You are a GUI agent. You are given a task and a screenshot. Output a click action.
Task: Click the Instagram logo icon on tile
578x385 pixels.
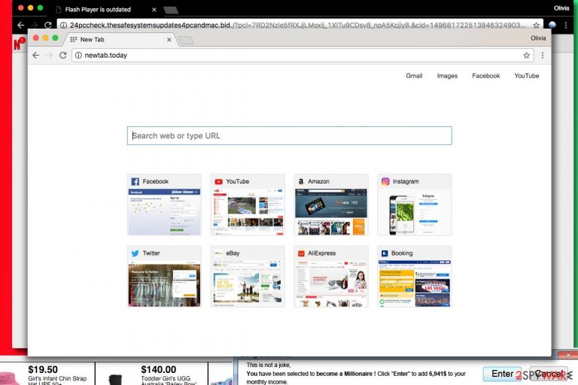coord(385,182)
